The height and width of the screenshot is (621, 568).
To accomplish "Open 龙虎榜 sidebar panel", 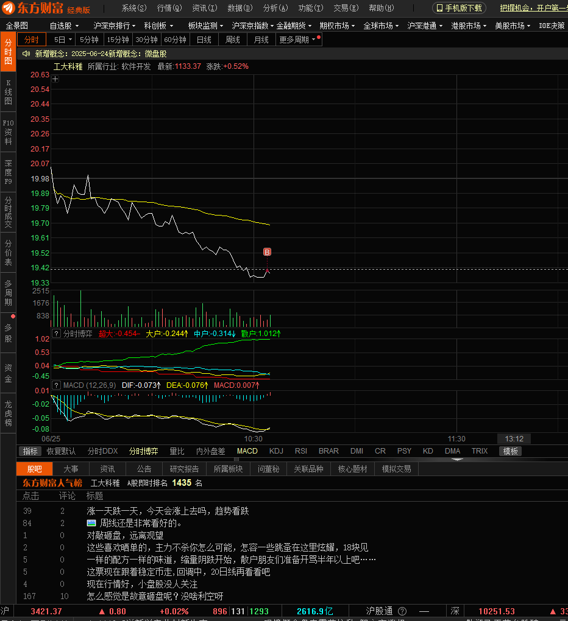I will click(8, 413).
